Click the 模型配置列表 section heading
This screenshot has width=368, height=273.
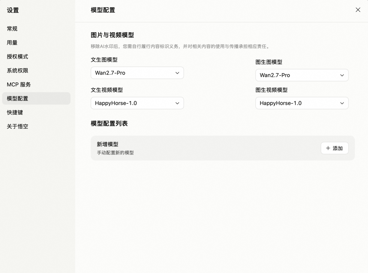[109, 124]
